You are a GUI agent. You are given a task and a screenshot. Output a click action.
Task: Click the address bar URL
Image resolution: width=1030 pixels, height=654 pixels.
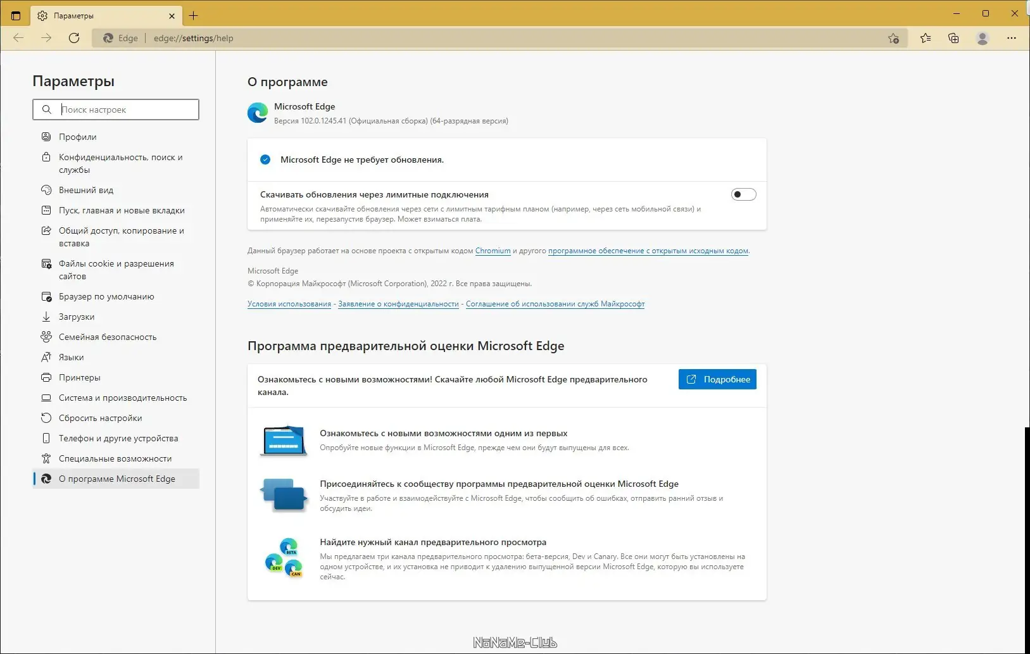pyautogui.click(x=194, y=38)
